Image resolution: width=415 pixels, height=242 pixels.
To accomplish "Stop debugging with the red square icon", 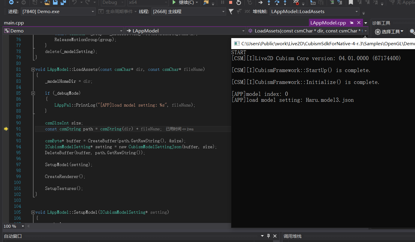I will pos(230,3).
